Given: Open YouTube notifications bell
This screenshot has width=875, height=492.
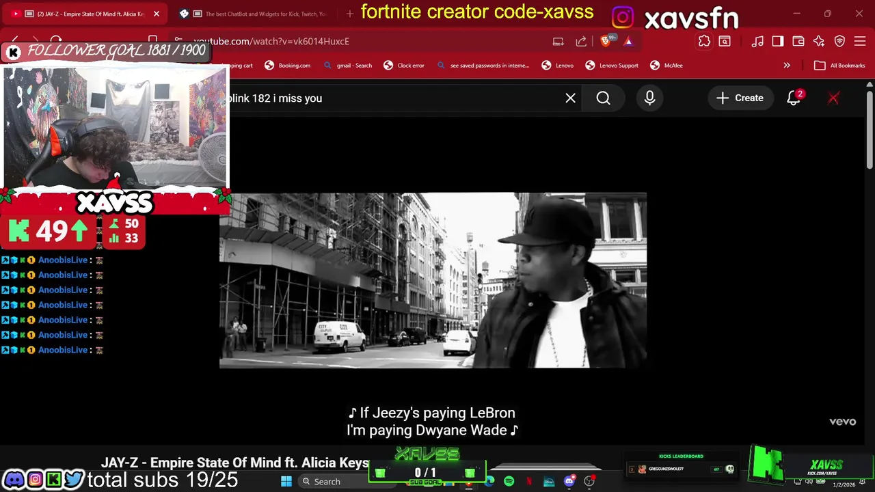Looking at the screenshot, I should (794, 98).
